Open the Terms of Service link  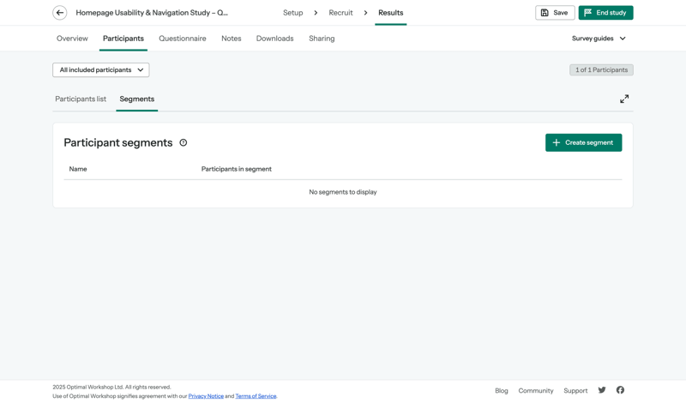(256, 396)
